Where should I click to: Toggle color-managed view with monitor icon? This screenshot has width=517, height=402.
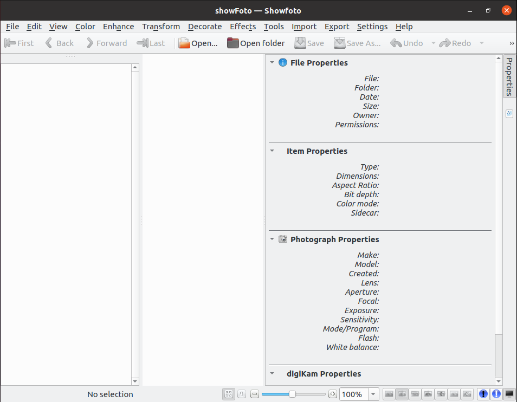coord(508,394)
